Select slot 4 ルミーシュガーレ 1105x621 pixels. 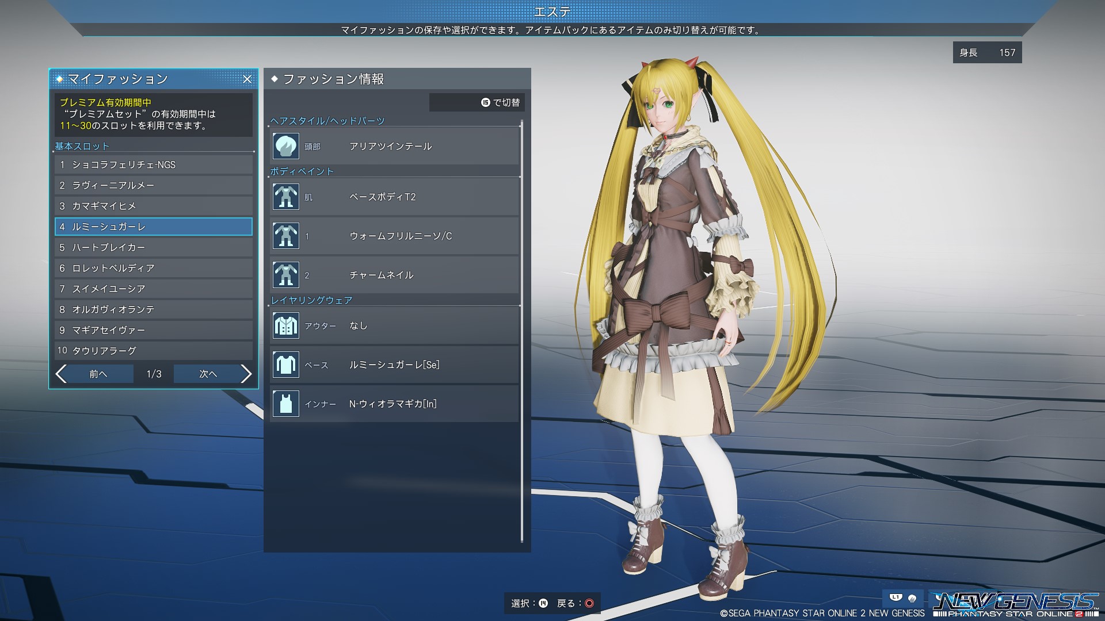(154, 227)
